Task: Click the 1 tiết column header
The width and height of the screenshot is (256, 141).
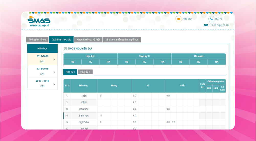Action: tap(182, 86)
